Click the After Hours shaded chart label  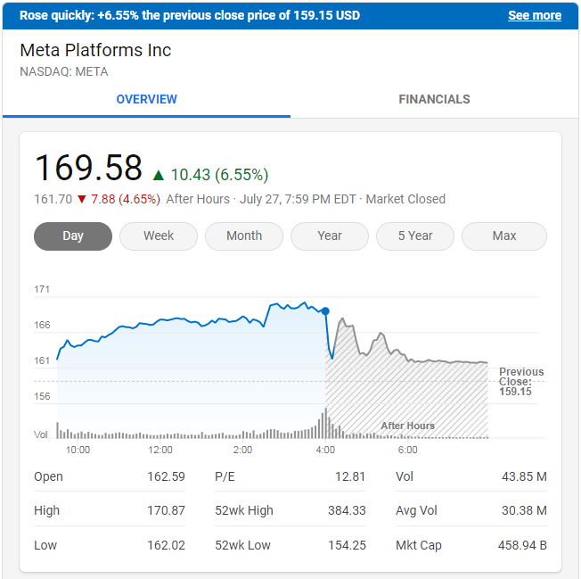point(407,426)
